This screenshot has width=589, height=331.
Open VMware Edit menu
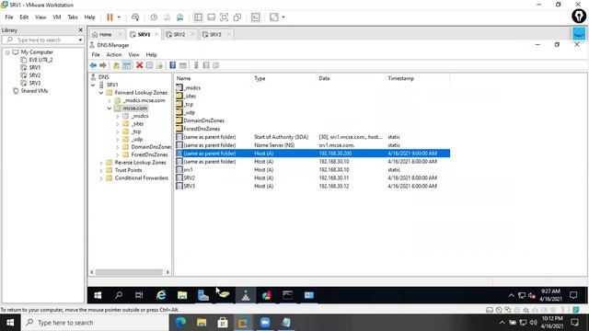click(x=24, y=17)
